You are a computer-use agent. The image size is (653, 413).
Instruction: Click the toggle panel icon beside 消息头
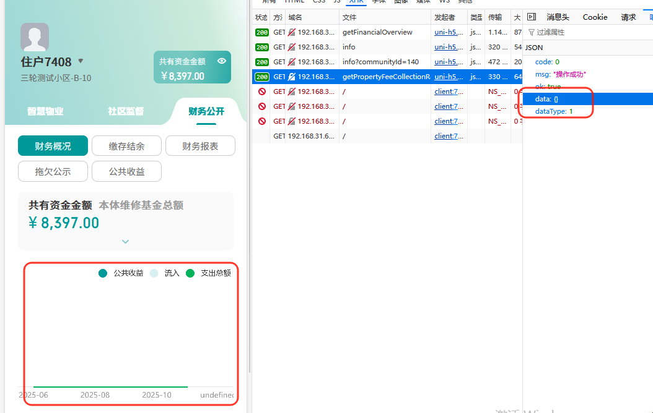point(531,17)
